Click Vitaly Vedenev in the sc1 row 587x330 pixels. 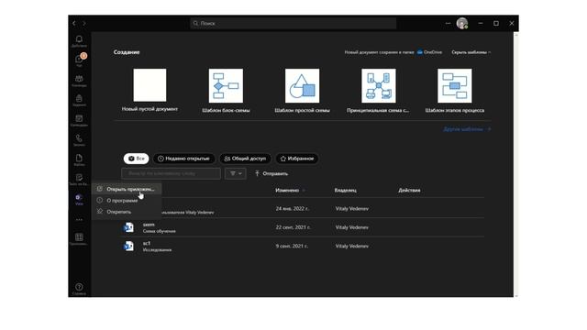click(352, 246)
